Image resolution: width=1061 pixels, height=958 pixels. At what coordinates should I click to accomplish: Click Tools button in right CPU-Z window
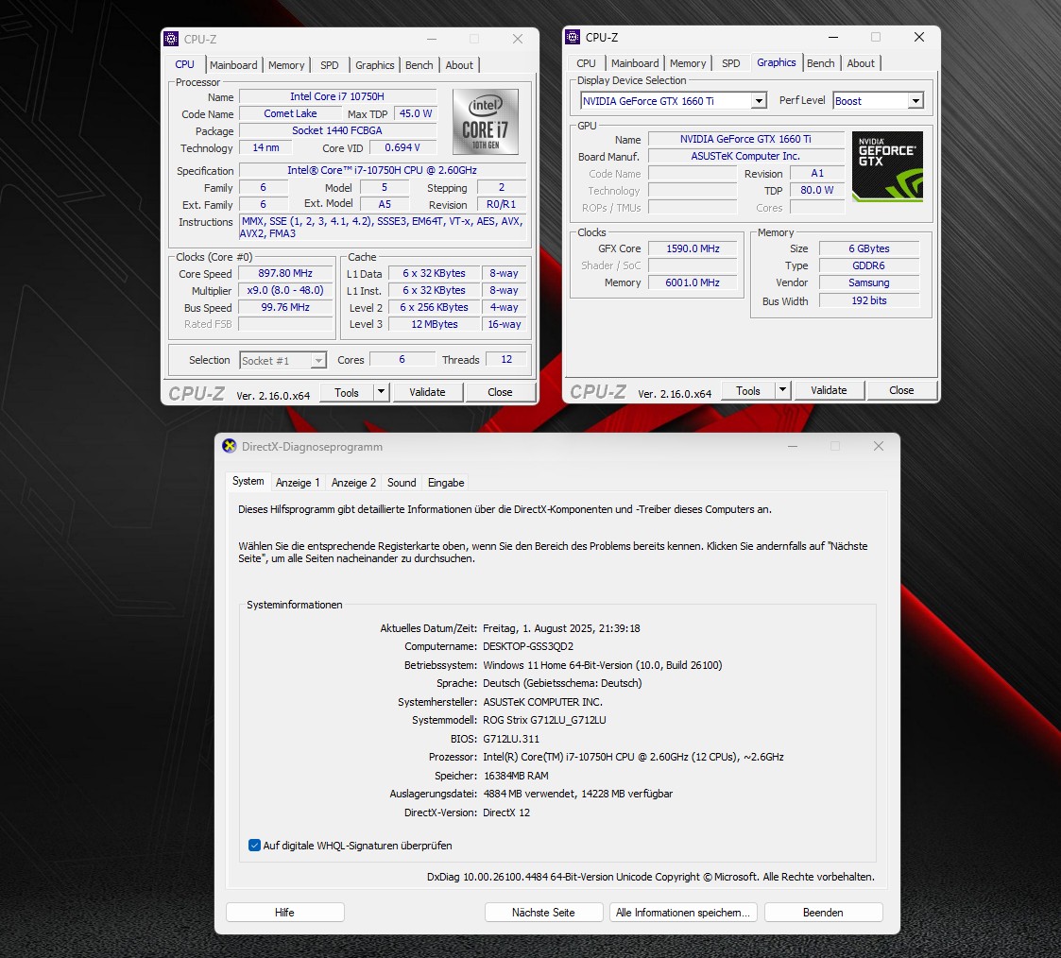click(x=747, y=390)
